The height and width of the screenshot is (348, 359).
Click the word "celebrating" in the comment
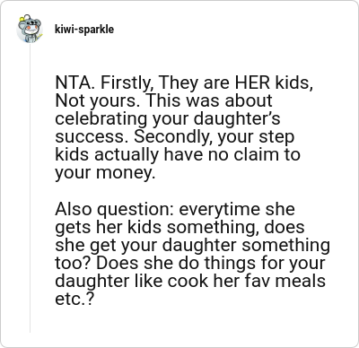coord(101,118)
